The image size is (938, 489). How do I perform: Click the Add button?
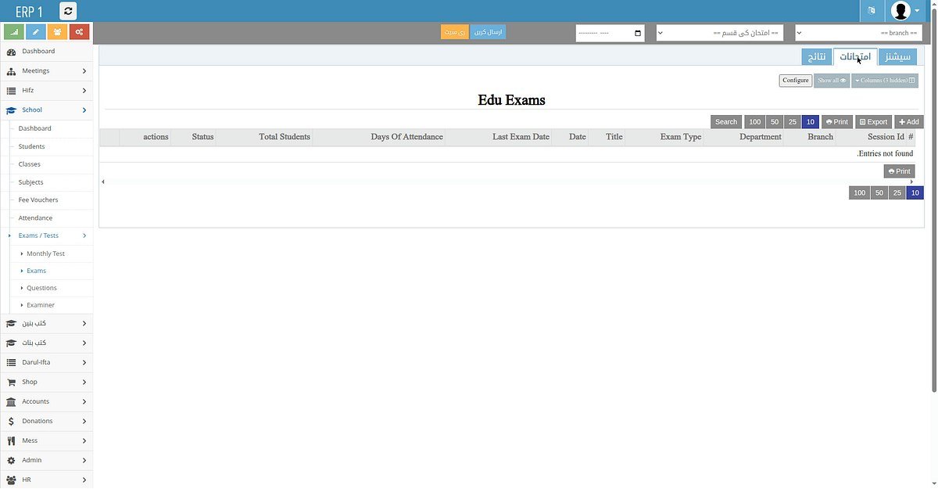coord(909,122)
